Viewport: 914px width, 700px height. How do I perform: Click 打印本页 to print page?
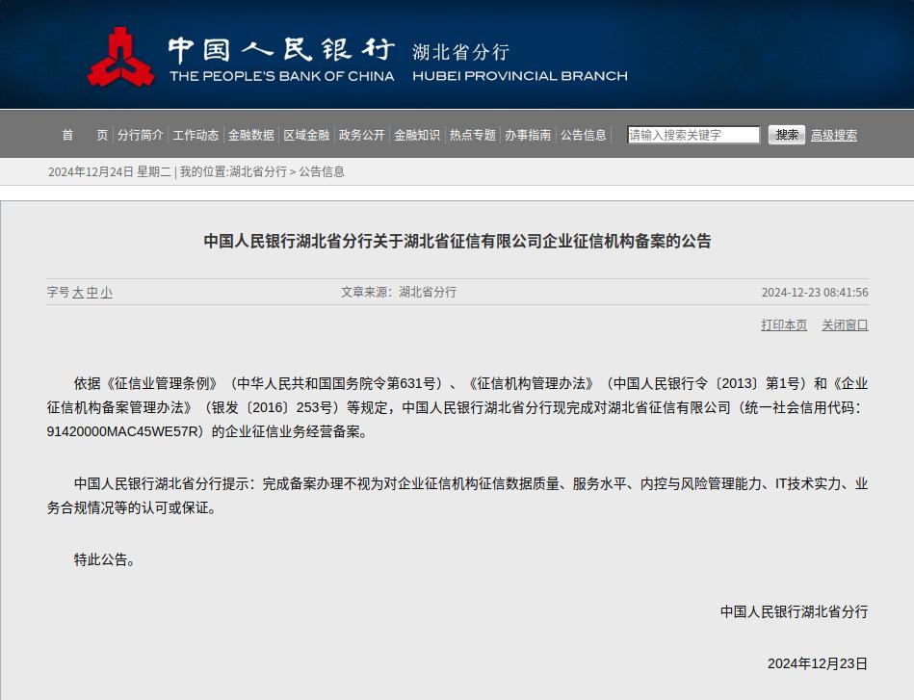pyautogui.click(x=784, y=325)
